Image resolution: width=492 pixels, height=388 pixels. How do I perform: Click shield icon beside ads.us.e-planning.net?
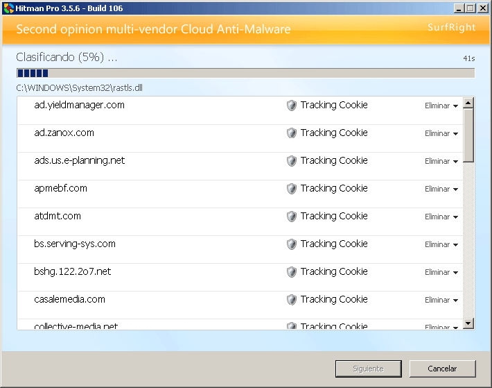tap(292, 161)
